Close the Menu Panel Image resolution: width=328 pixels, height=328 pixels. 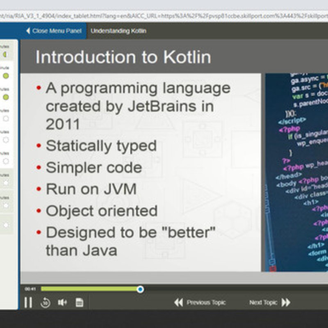(x=54, y=31)
